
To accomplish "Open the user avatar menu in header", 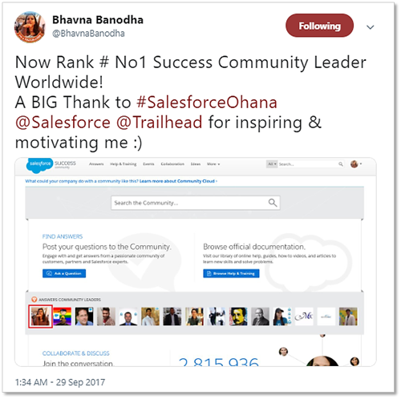I will pyautogui.click(x=356, y=164).
